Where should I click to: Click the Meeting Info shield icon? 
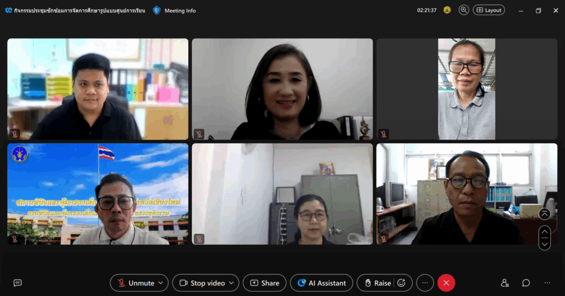(157, 10)
